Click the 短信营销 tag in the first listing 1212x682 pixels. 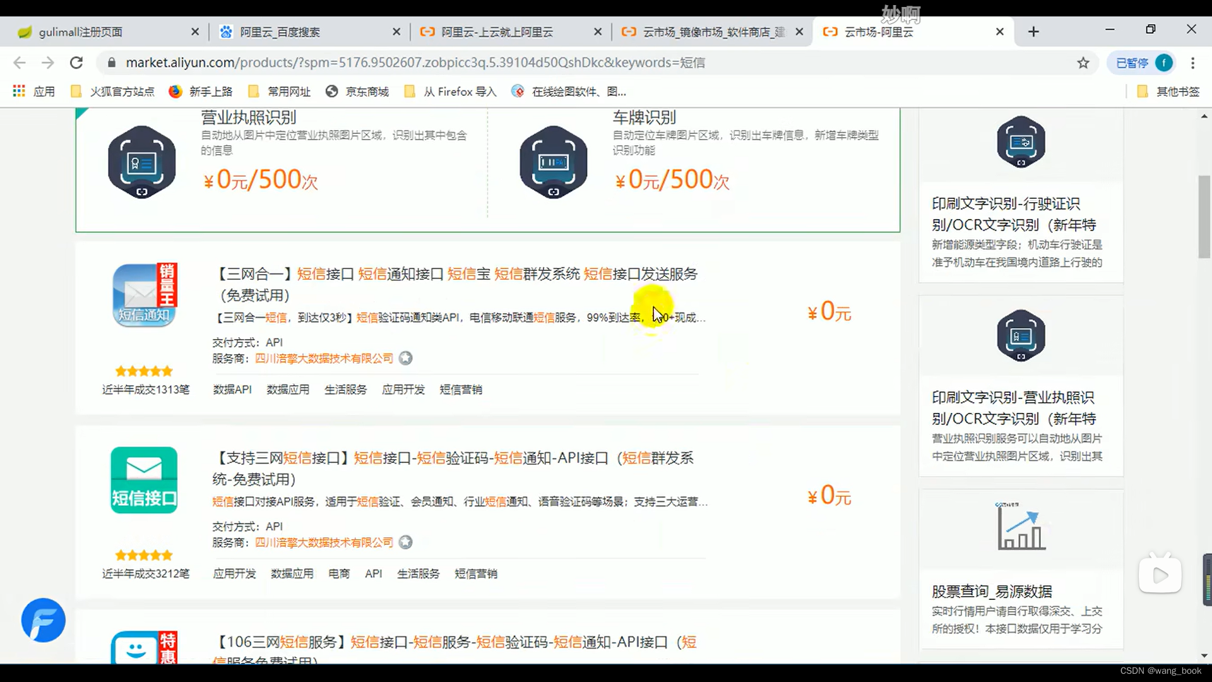coord(461,390)
